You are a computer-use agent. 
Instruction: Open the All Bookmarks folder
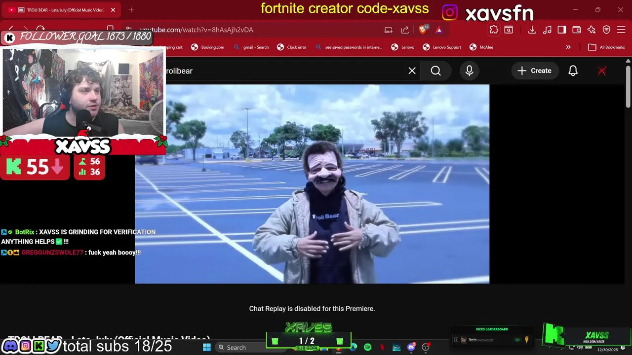pos(606,47)
